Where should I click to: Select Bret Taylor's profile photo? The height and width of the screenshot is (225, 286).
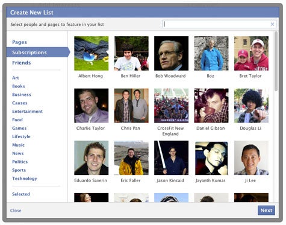pyautogui.click(x=251, y=53)
